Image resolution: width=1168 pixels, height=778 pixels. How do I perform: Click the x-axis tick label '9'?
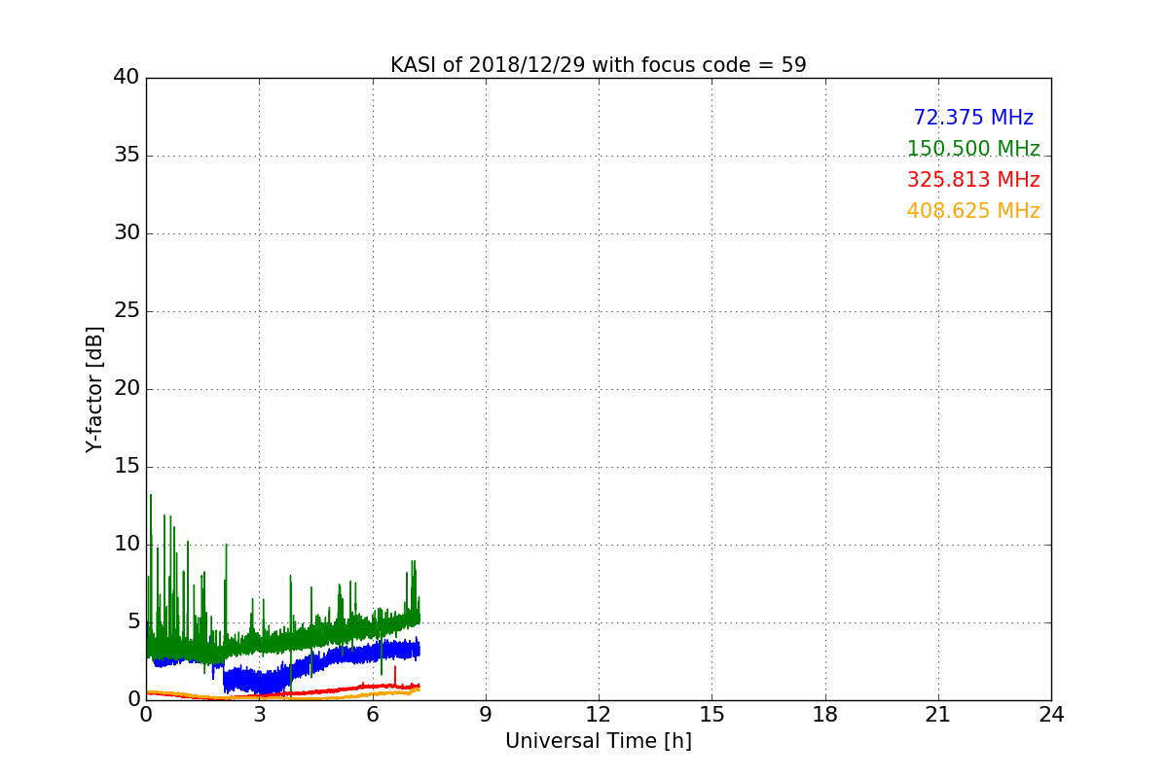click(x=486, y=715)
